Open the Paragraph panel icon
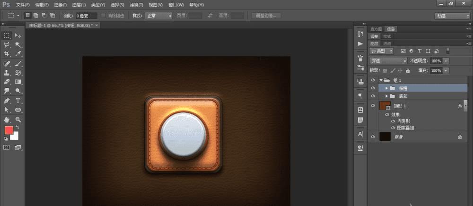Viewport: 473px width, 206px height. coord(360,96)
